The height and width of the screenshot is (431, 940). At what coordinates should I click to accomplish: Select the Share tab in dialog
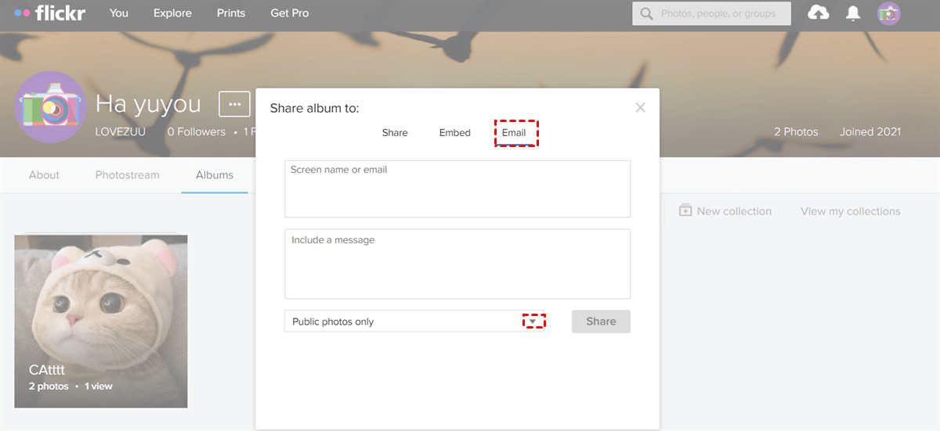tap(395, 133)
